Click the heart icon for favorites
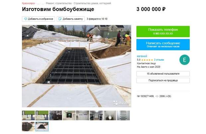 26,19
